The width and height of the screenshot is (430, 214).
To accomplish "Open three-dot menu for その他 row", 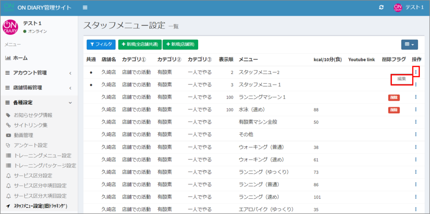I will coord(416,135).
